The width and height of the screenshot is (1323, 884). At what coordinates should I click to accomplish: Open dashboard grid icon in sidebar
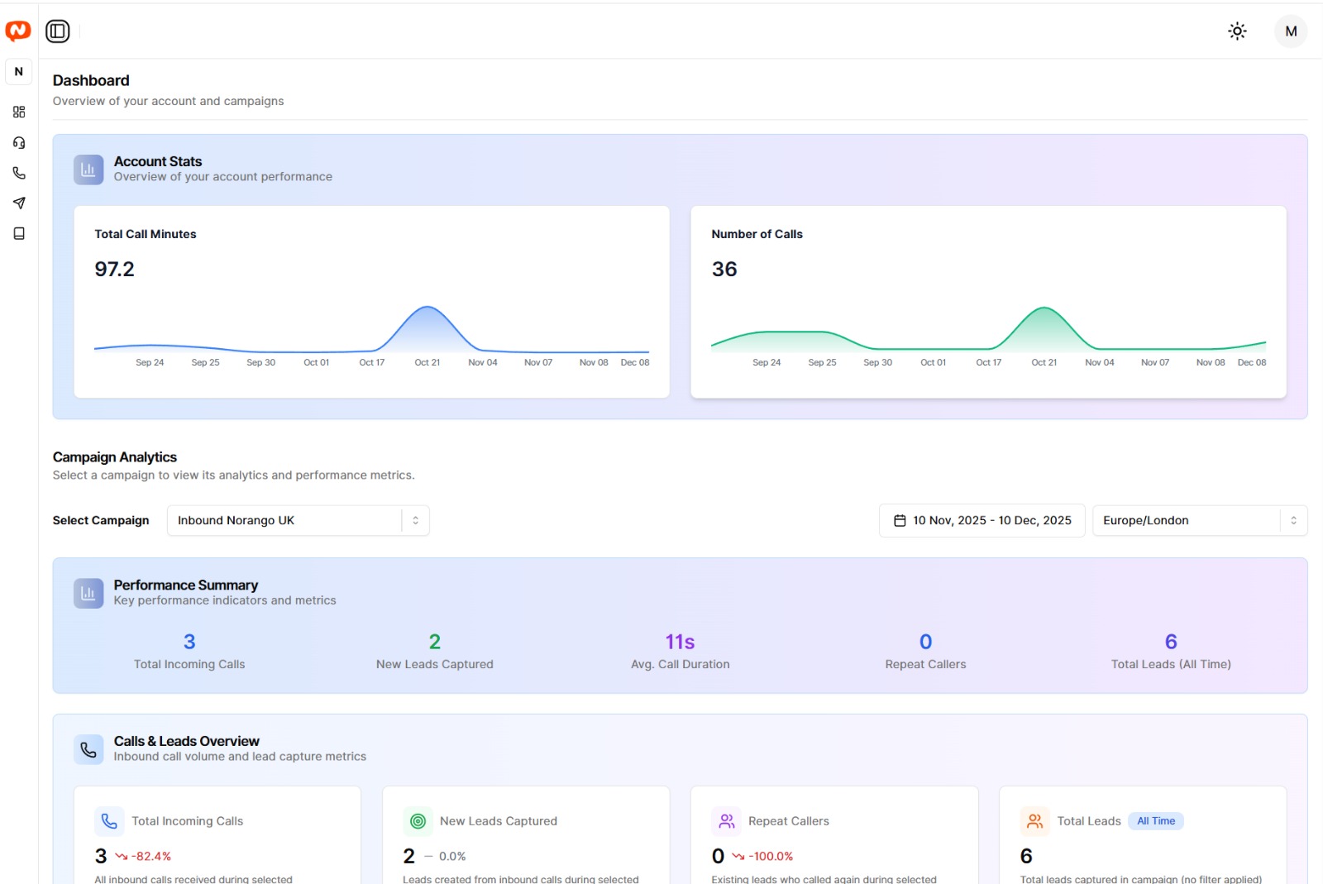(19, 112)
